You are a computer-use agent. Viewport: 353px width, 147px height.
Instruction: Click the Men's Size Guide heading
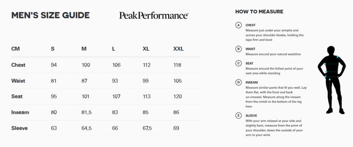50,15
